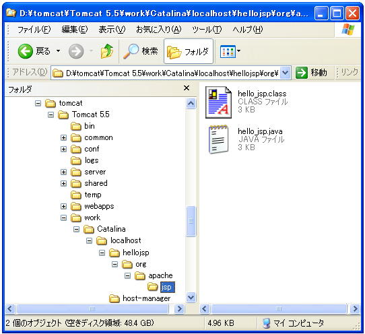Select the hello_jsp.class file icon
This screenshot has width=365, height=334.
[218, 102]
